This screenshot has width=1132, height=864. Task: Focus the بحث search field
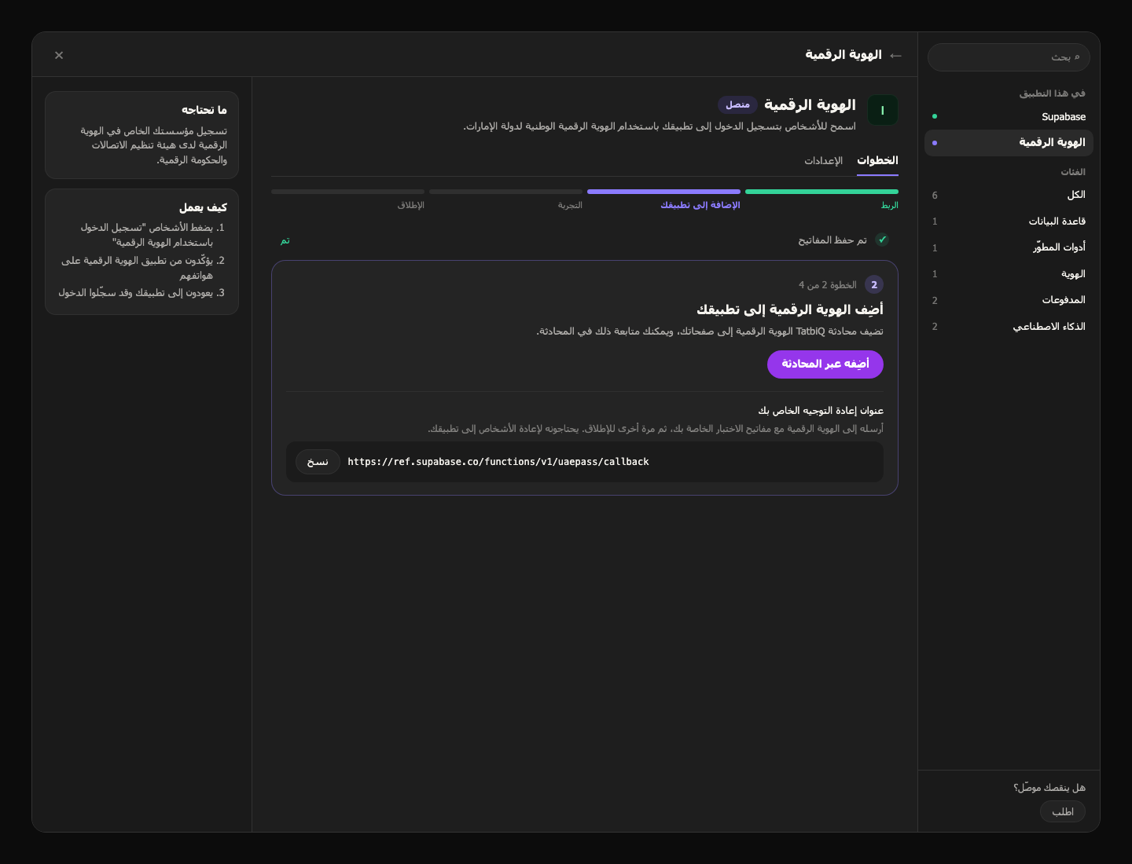pyautogui.click(x=1009, y=57)
